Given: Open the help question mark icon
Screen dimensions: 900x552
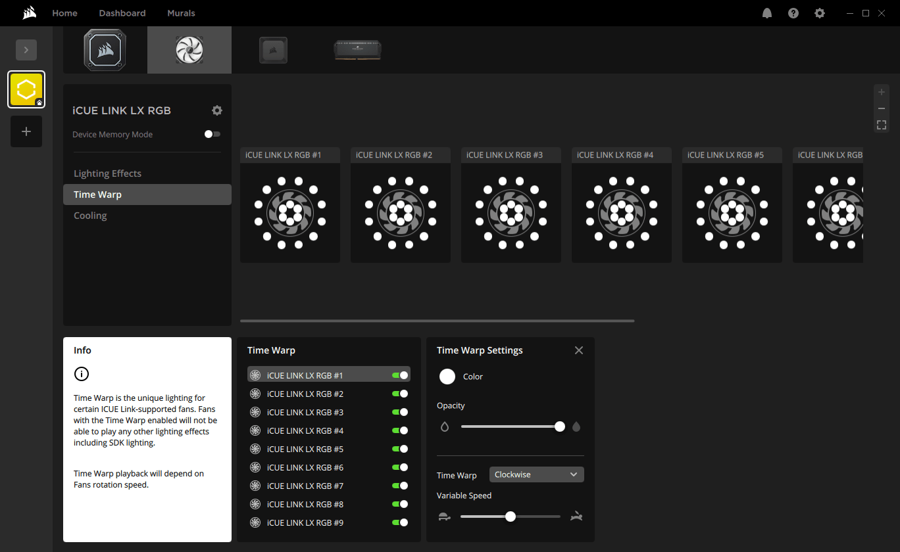Looking at the screenshot, I should pos(793,13).
